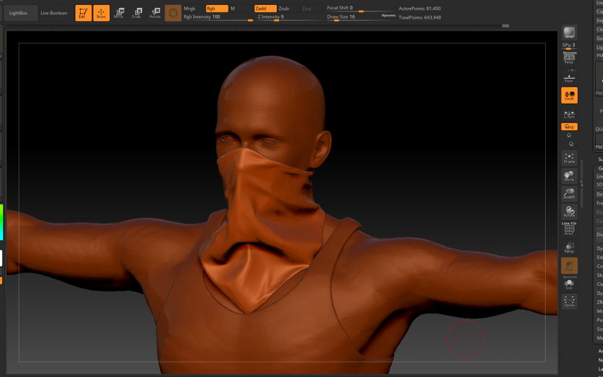
Task: Toggle Local symmetry button
Action: [569, 95]
